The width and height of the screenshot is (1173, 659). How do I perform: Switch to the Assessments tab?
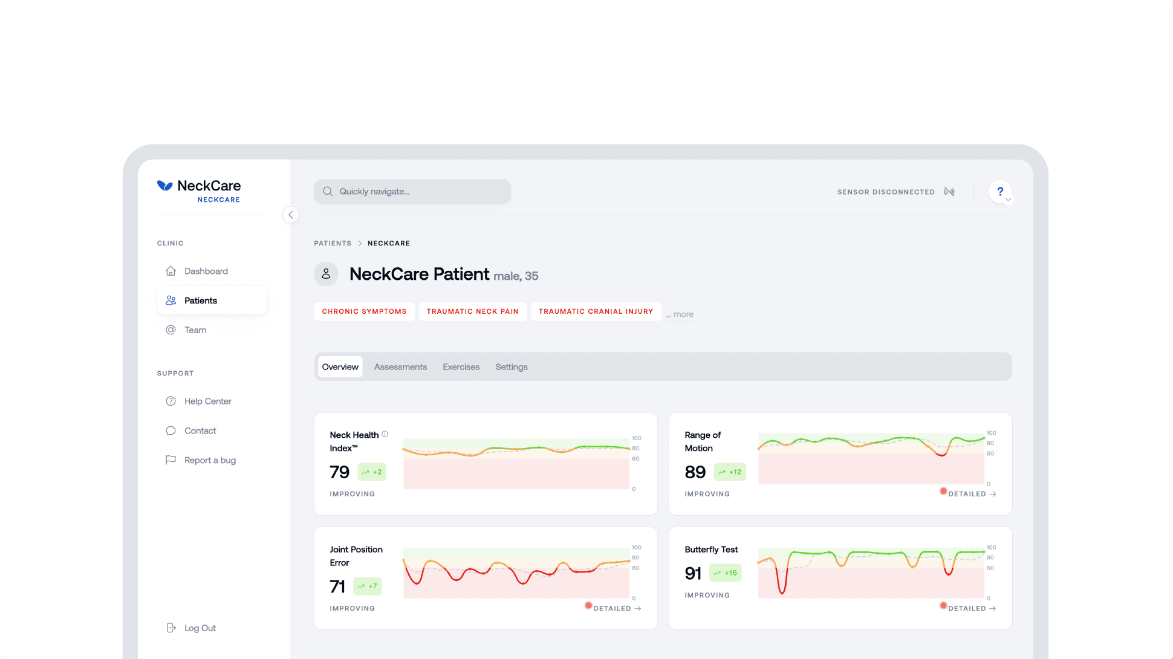point(400,367)
